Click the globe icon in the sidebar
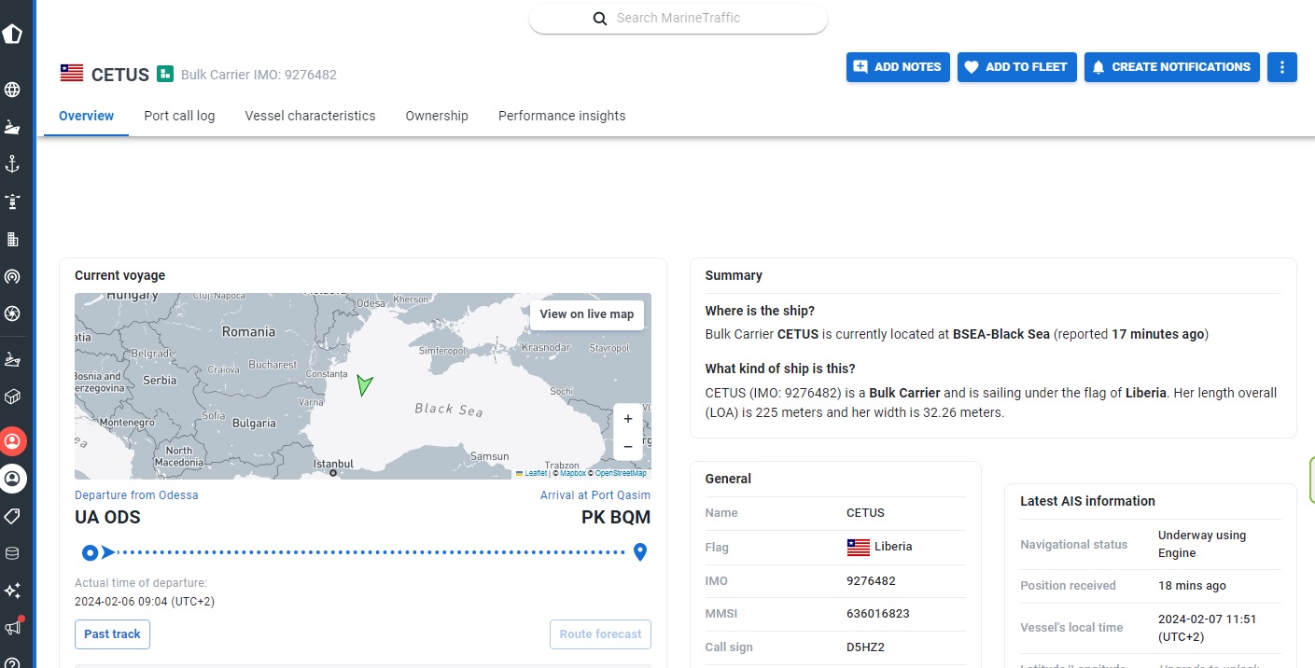This screenshot has height=668, width=1315. coord(13,90)
